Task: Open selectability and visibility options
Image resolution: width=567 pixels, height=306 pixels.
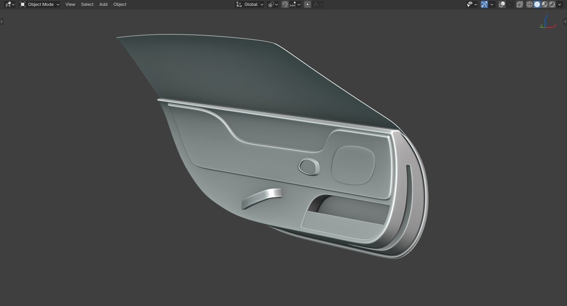Action: pyautogui.click(x=471, y=4)
